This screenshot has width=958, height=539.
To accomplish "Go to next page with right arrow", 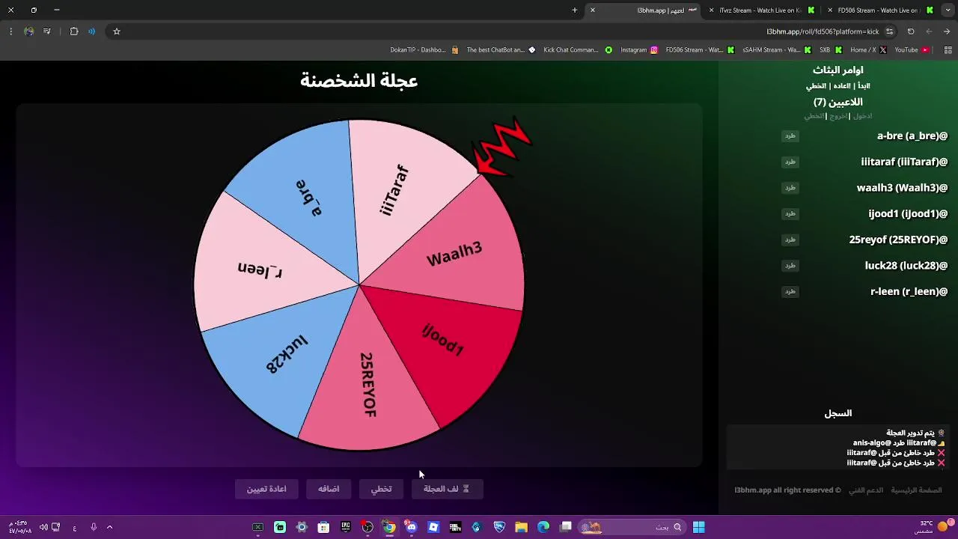I will (947, 31).
